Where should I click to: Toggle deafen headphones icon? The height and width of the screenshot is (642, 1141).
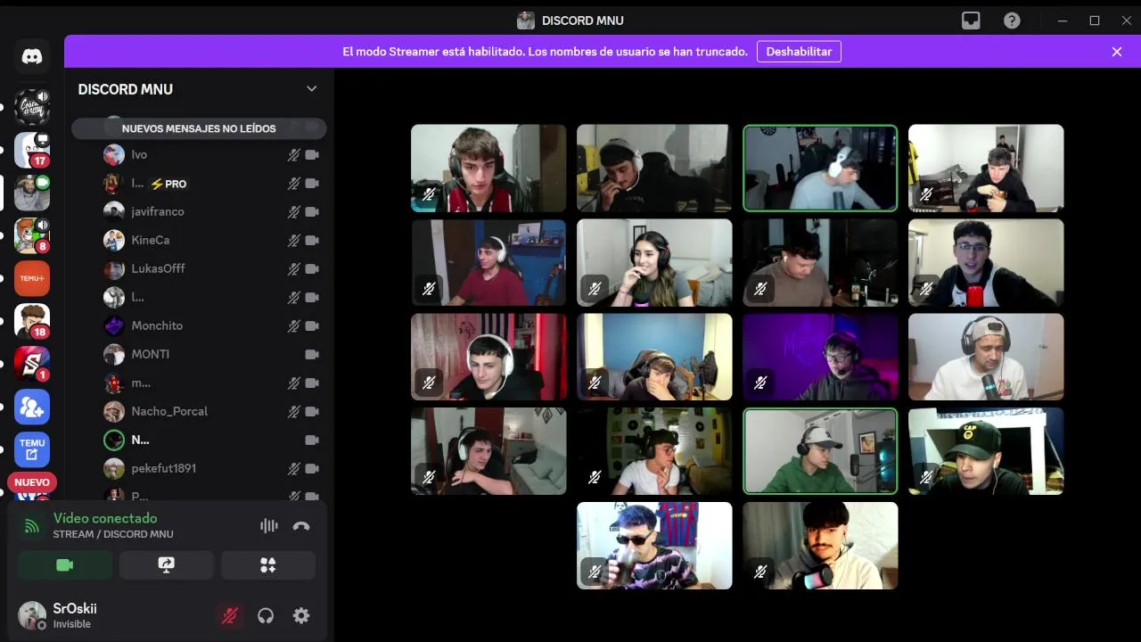click(x=266, y=615)
